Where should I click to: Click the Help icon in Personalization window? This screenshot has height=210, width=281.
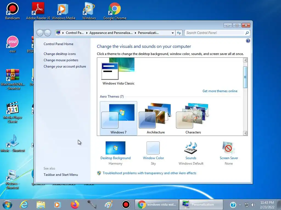coord(248,41)
